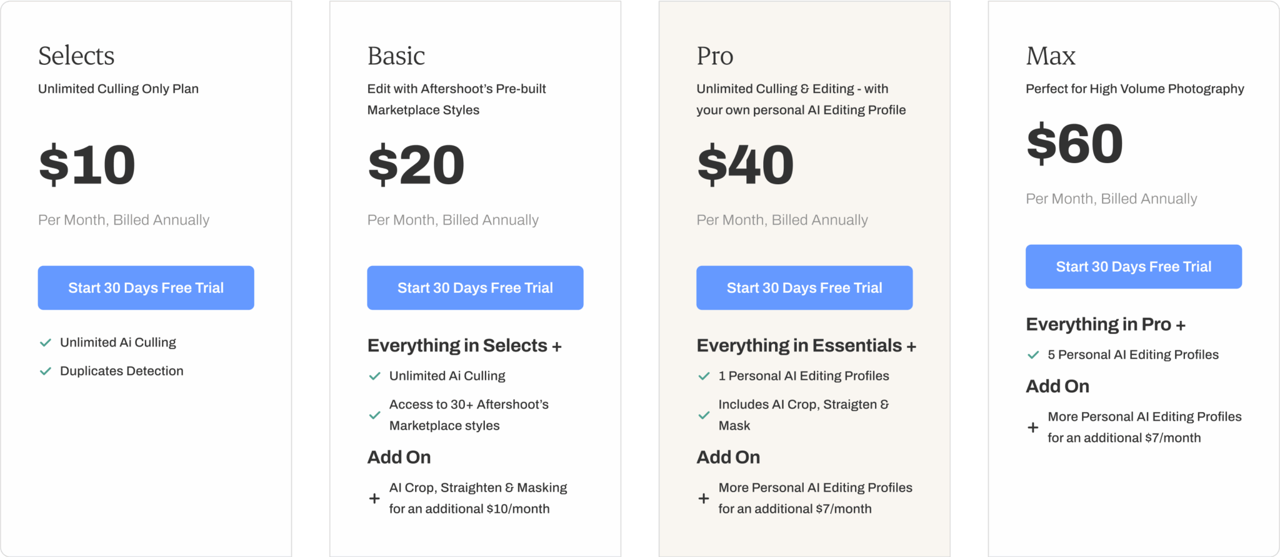The image size is (1280, 557).
Task: Click the plus icon for Pro plan's Add On
Action: click(x=704, y=498)
